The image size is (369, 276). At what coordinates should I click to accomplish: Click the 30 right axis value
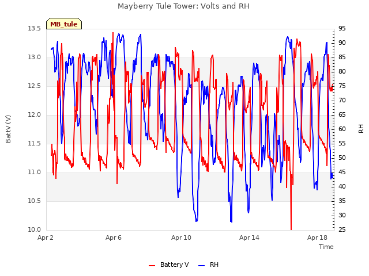coord(342,215)
